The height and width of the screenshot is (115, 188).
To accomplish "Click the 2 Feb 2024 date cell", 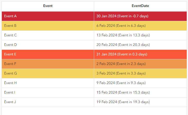I will pos(121,64).
